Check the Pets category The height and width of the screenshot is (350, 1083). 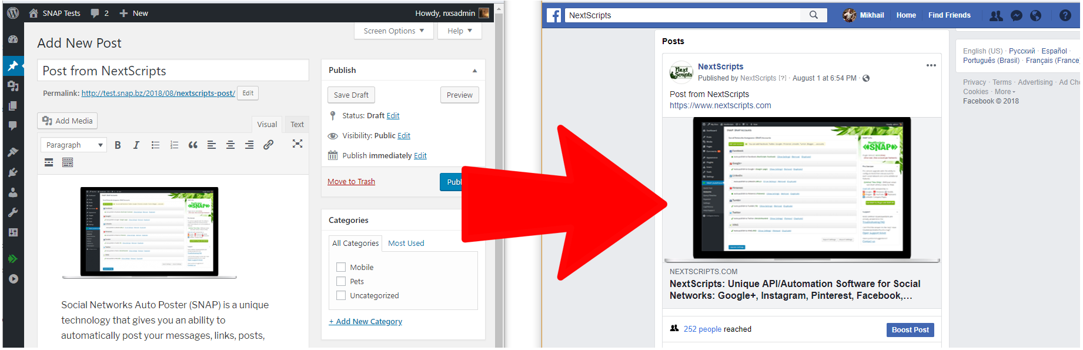click(x=341, y=281)
